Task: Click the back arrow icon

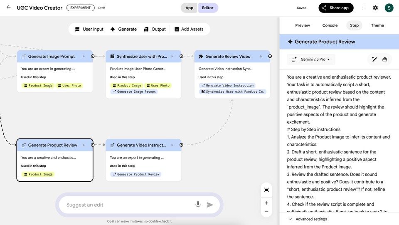Action: (8, 7)
